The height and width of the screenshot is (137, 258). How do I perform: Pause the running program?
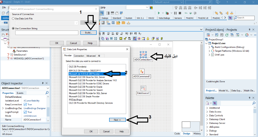(x=175, y=13)
